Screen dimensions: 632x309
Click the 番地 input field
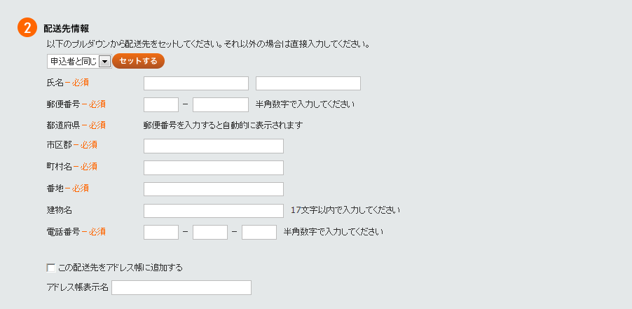[214, 189]
